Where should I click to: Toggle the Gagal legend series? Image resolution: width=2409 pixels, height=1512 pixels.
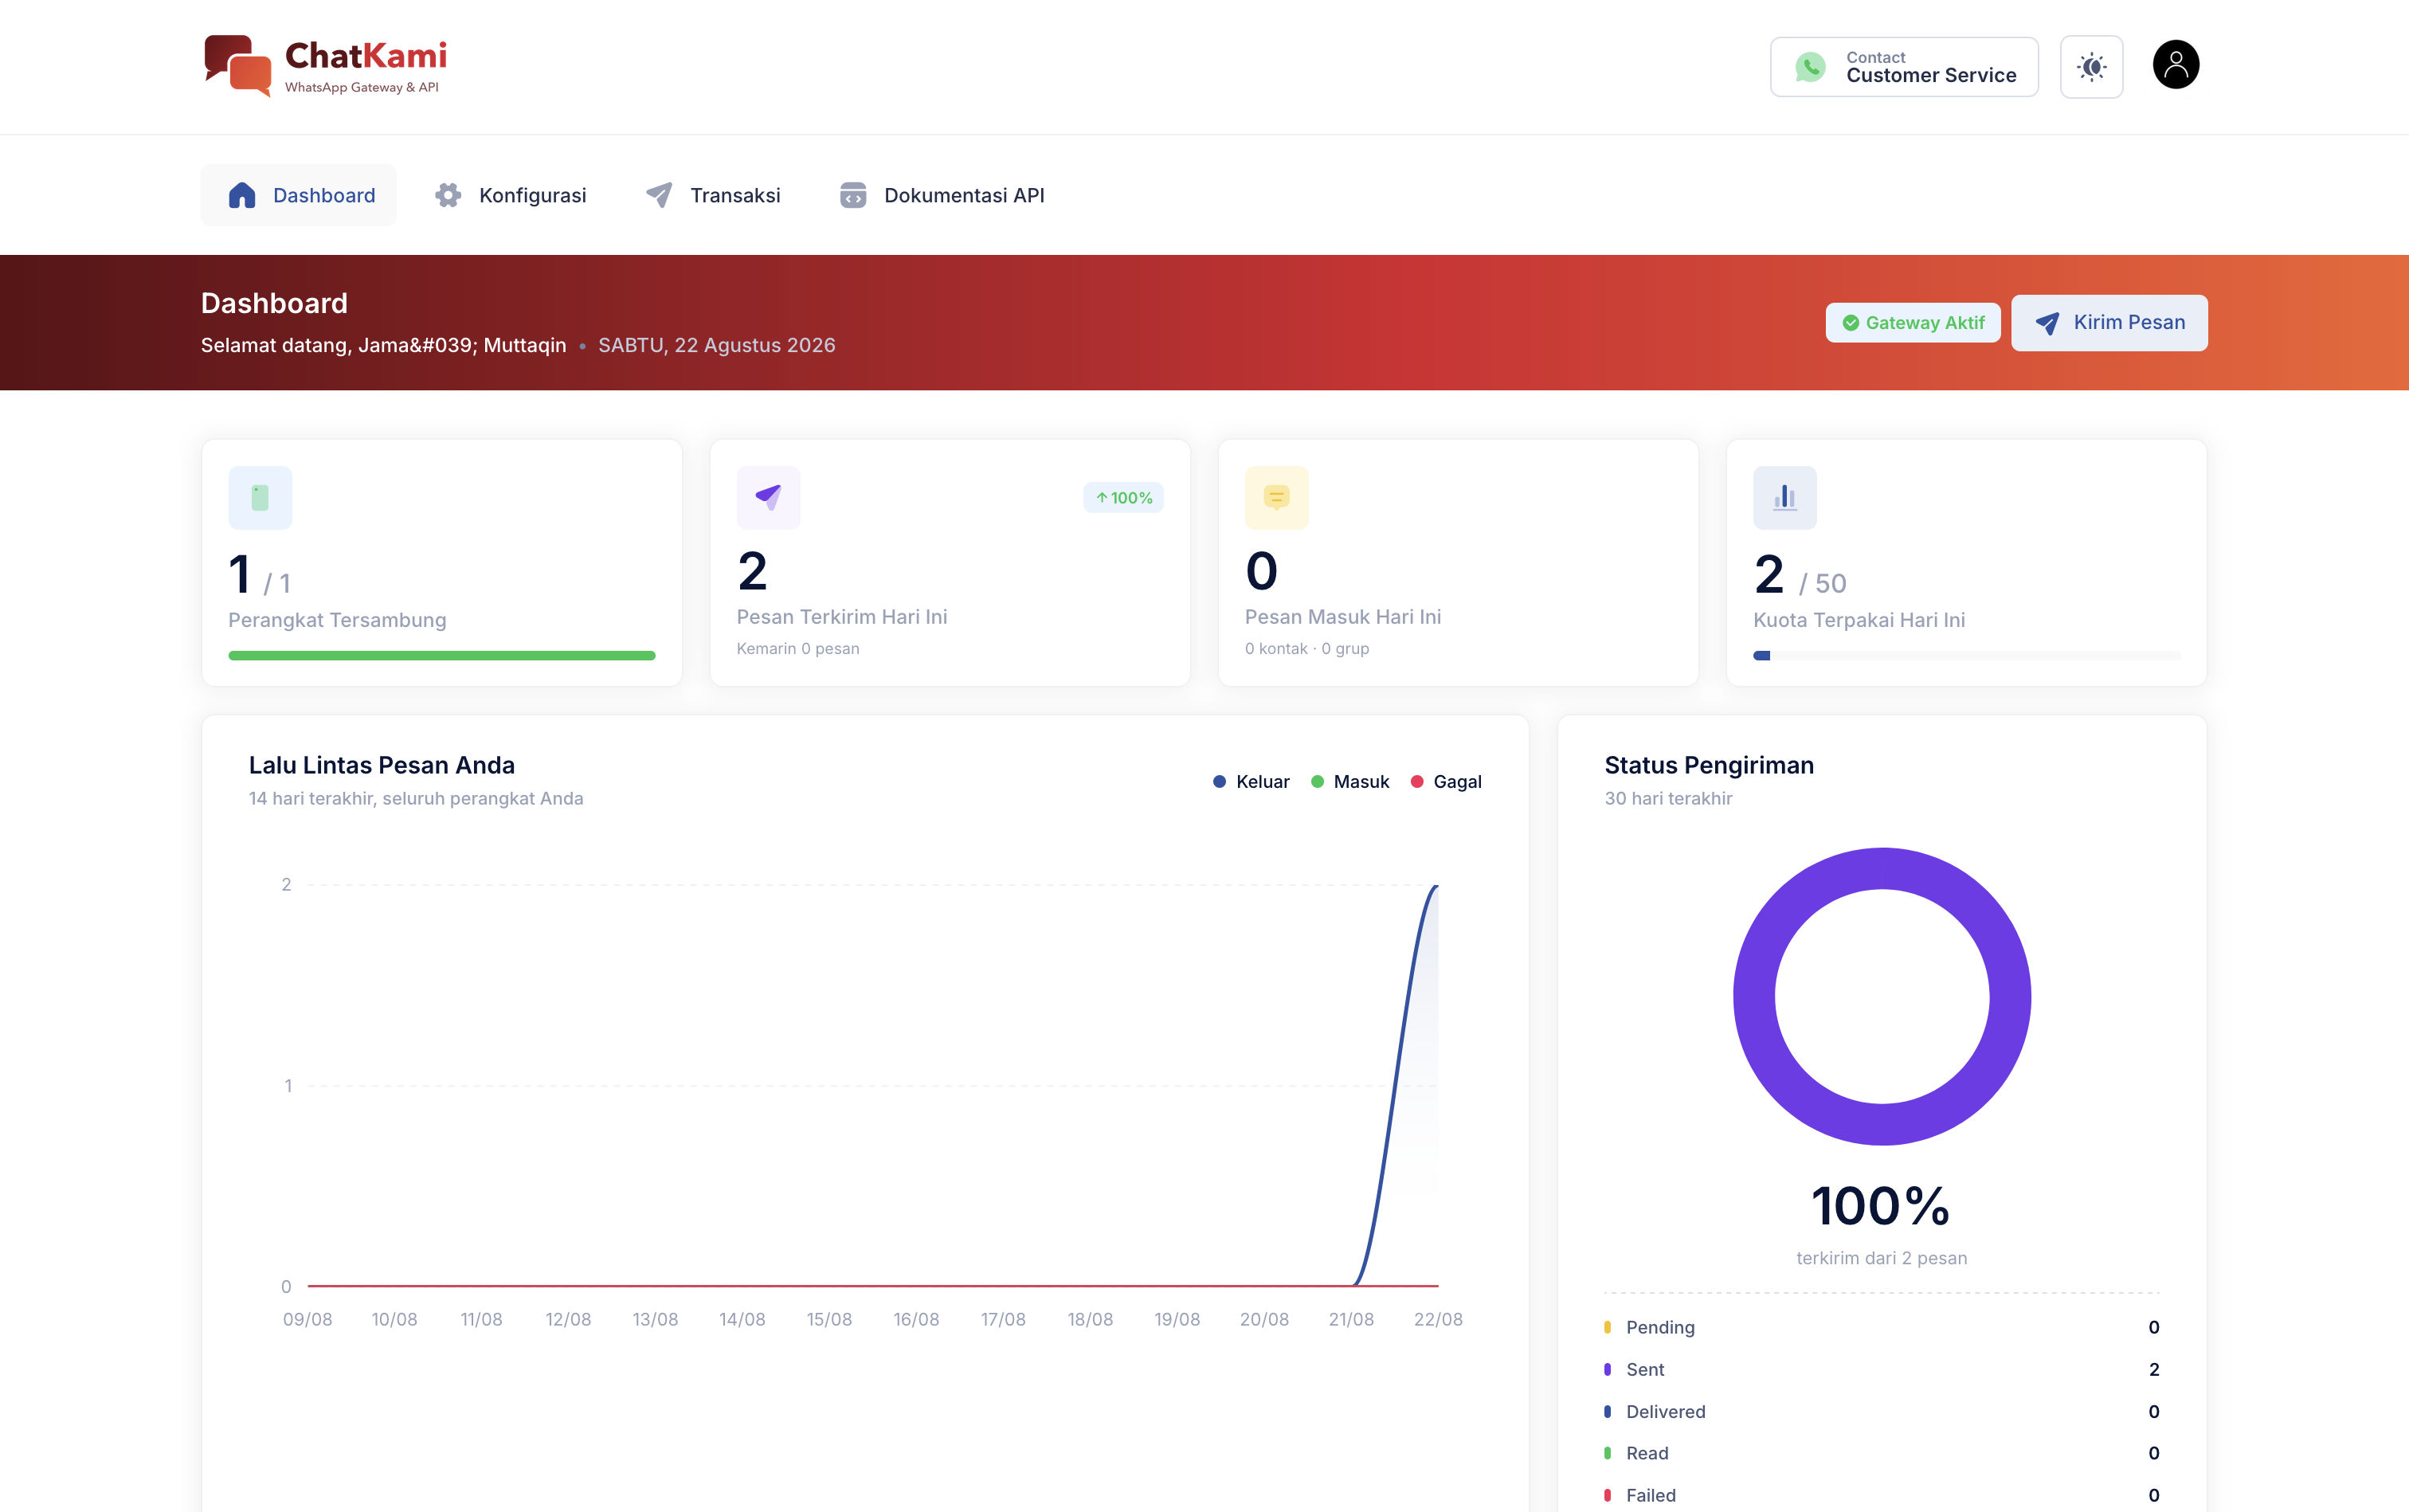[1446, 782]
